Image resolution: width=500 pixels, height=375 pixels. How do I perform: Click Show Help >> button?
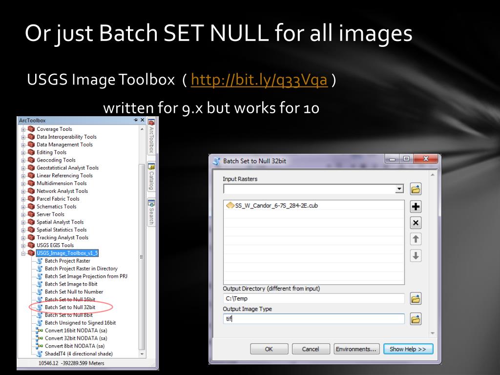coord(408,349)
